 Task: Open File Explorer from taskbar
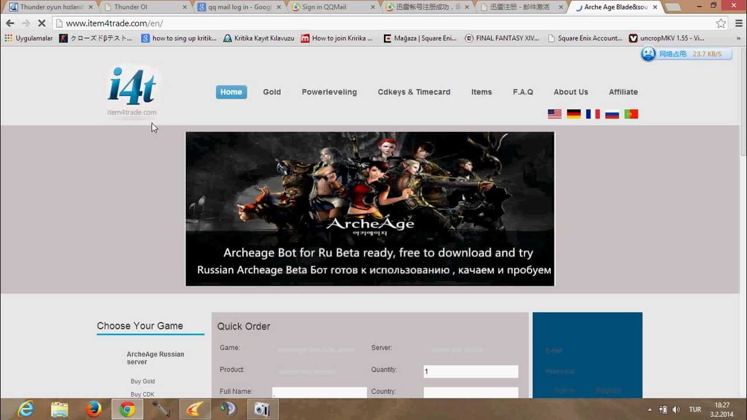60,409
